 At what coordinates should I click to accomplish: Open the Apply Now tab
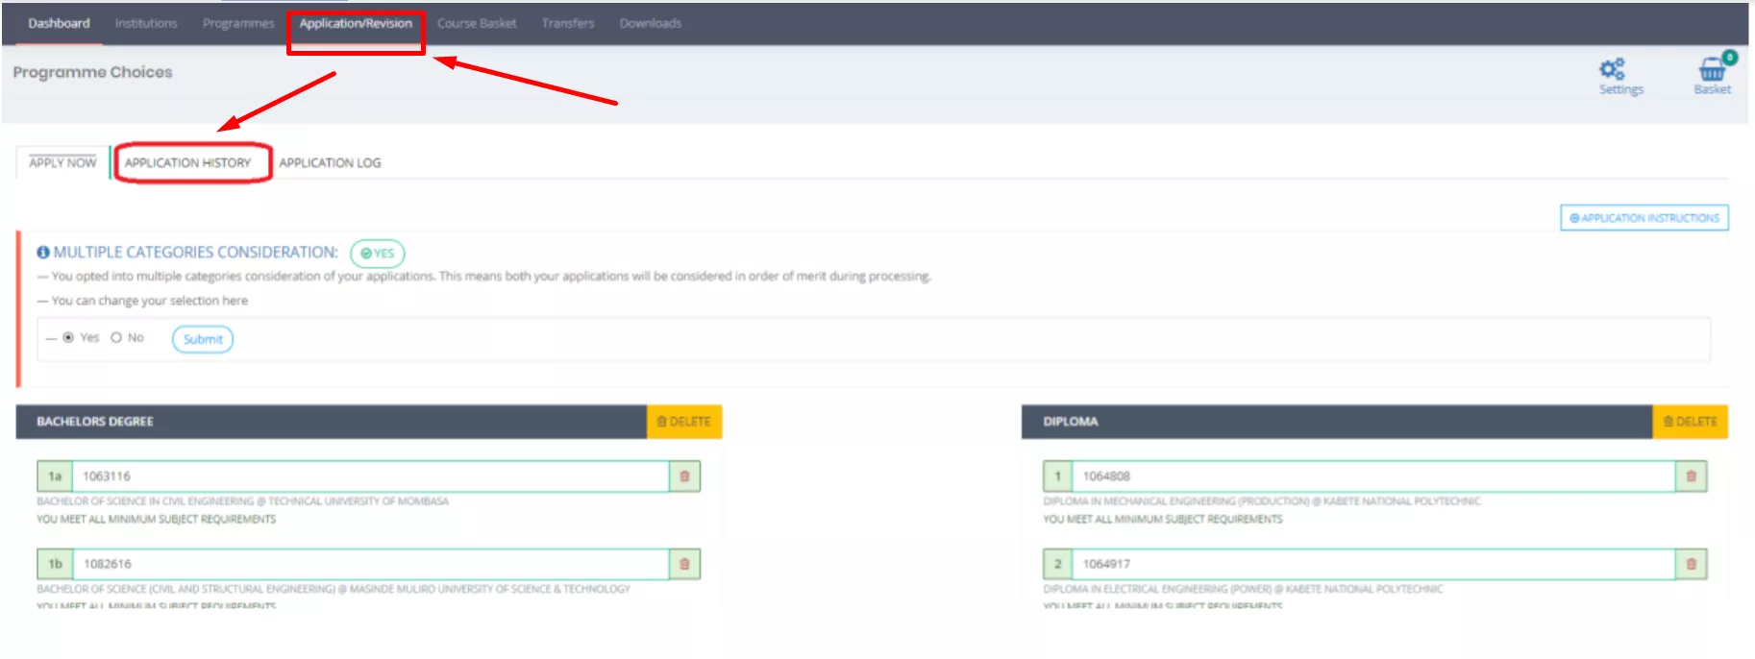point(62,163)
